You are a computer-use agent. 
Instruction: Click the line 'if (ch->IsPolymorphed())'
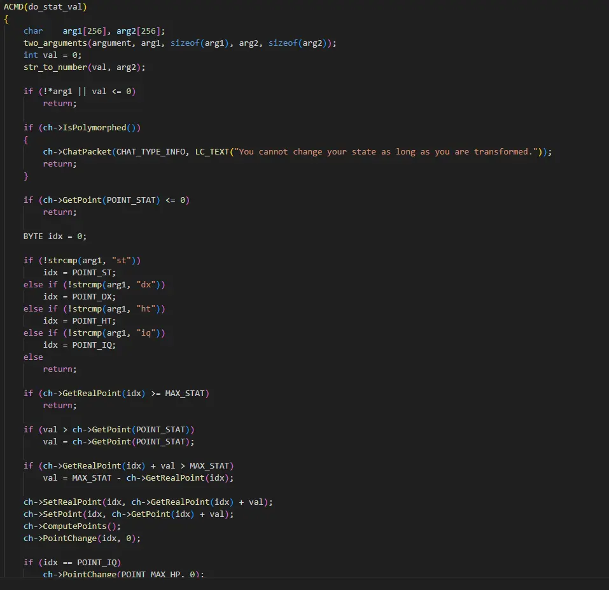point(82,128)
